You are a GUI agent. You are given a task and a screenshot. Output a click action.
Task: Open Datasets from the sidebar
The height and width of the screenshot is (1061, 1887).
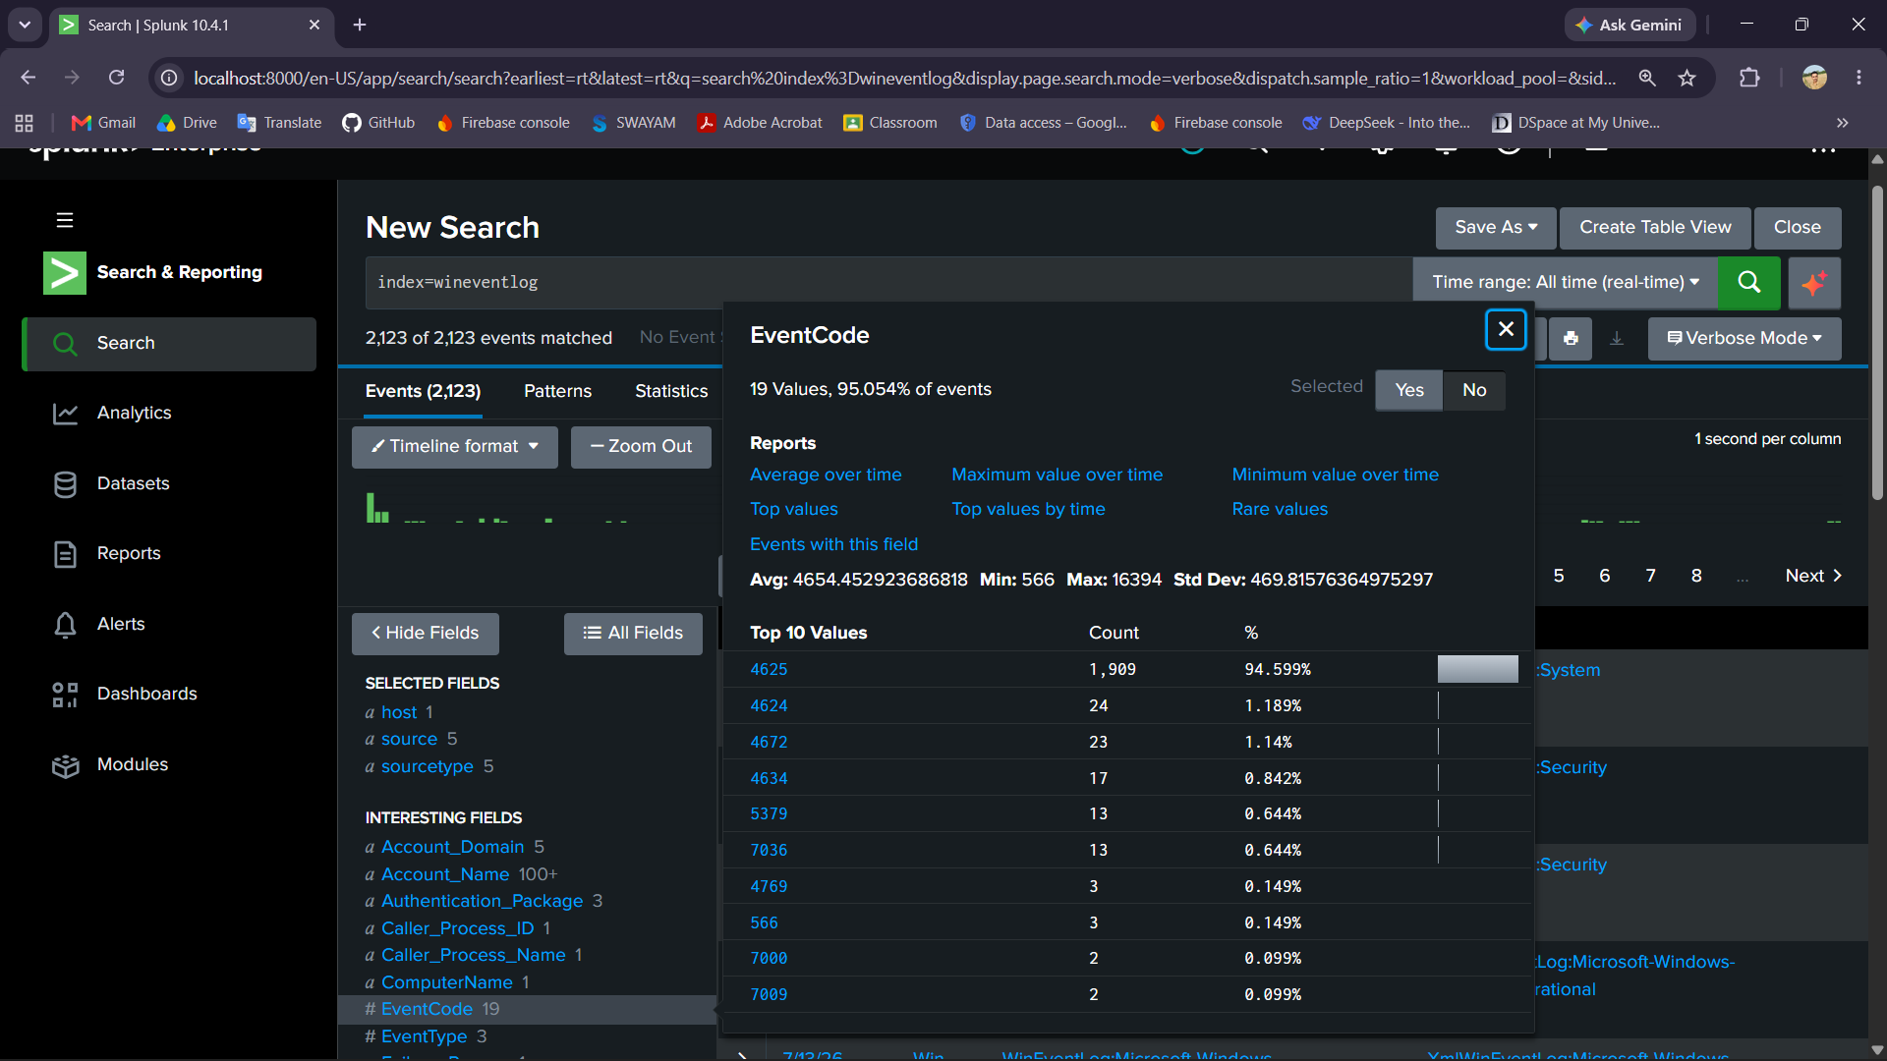tap(133, 483)
